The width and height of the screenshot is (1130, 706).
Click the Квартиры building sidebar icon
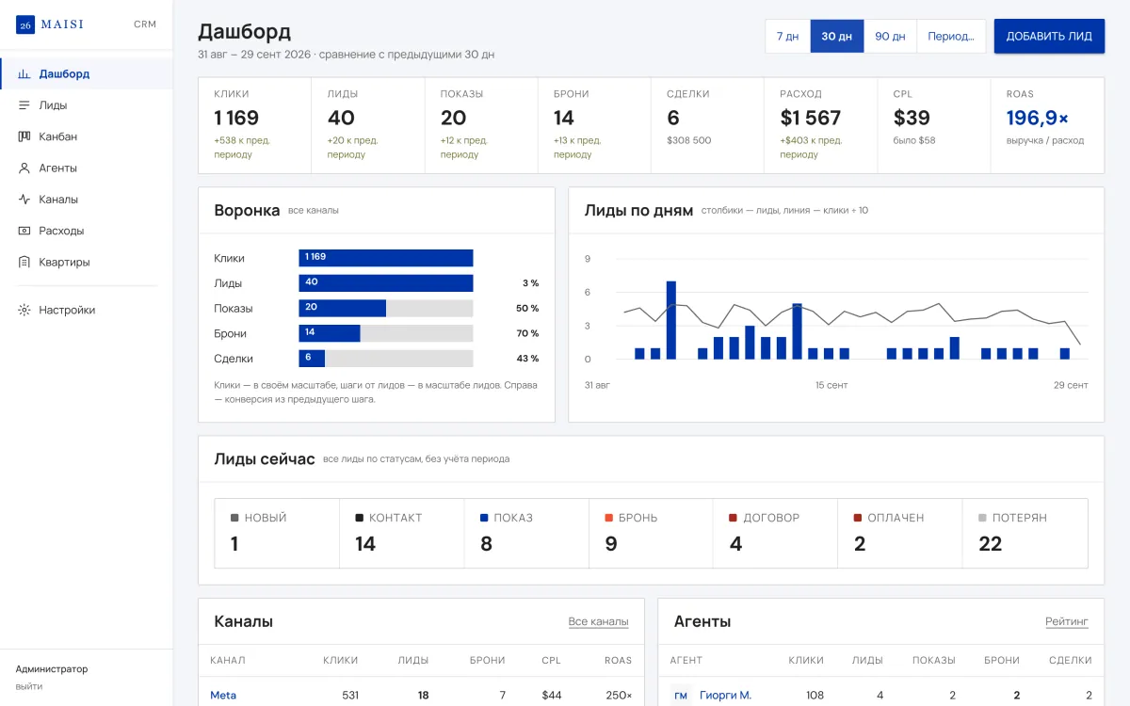pyautogui.click(x=24, y=262)
